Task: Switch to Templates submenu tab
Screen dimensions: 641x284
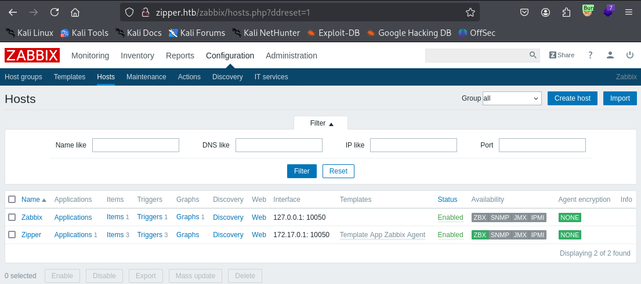Action: click(70, 76)
